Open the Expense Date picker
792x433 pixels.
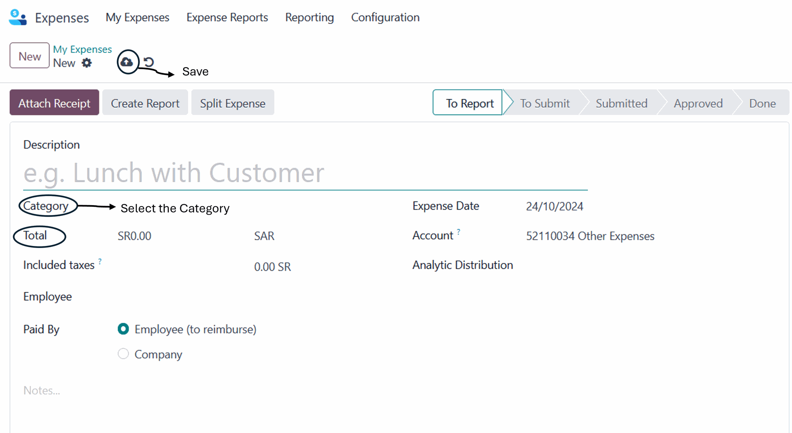tap(554, 206)
